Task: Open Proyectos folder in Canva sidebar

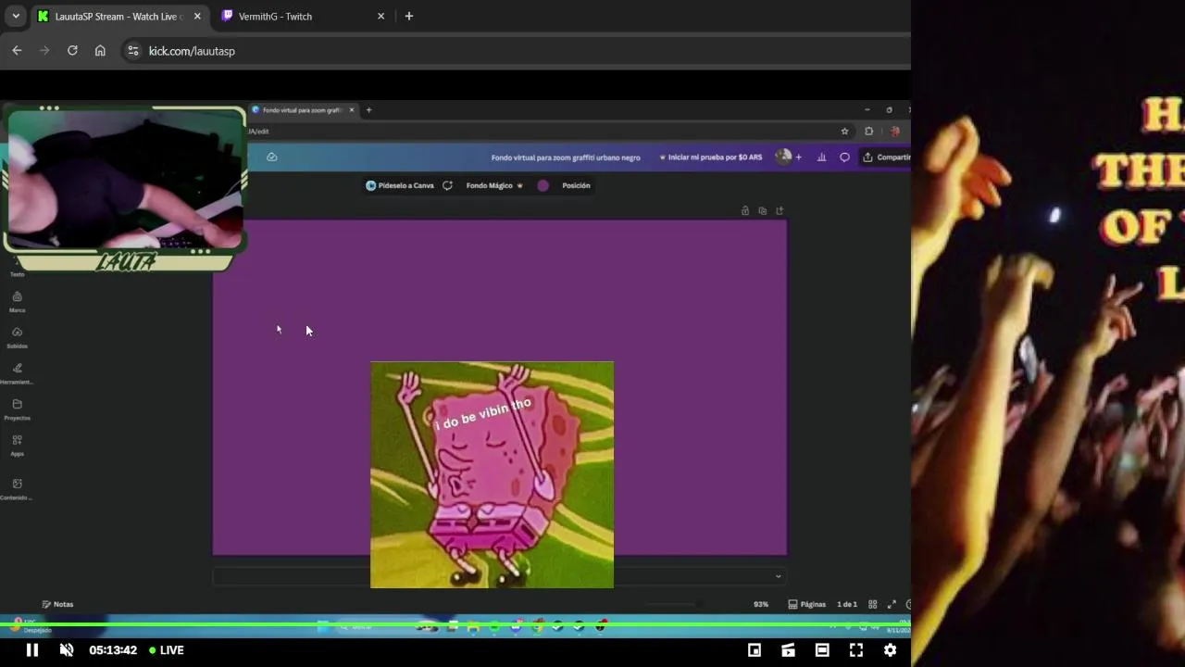Action: [17, 409]
